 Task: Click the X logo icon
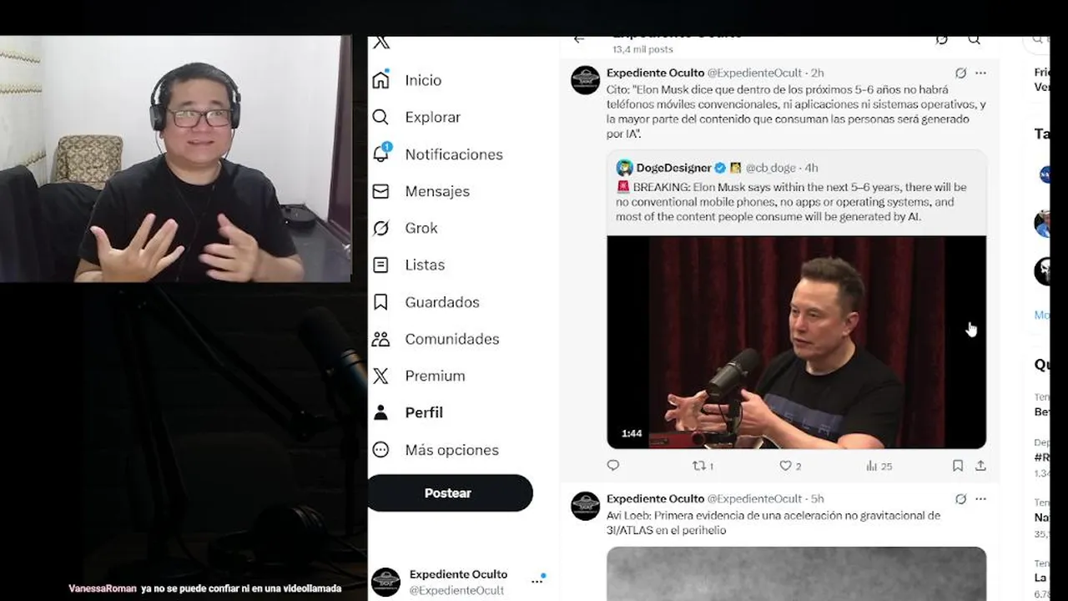381,43
